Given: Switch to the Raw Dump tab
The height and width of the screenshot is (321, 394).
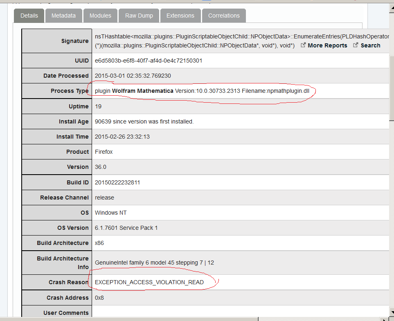Looking at the screenshot, I should 139,16.
